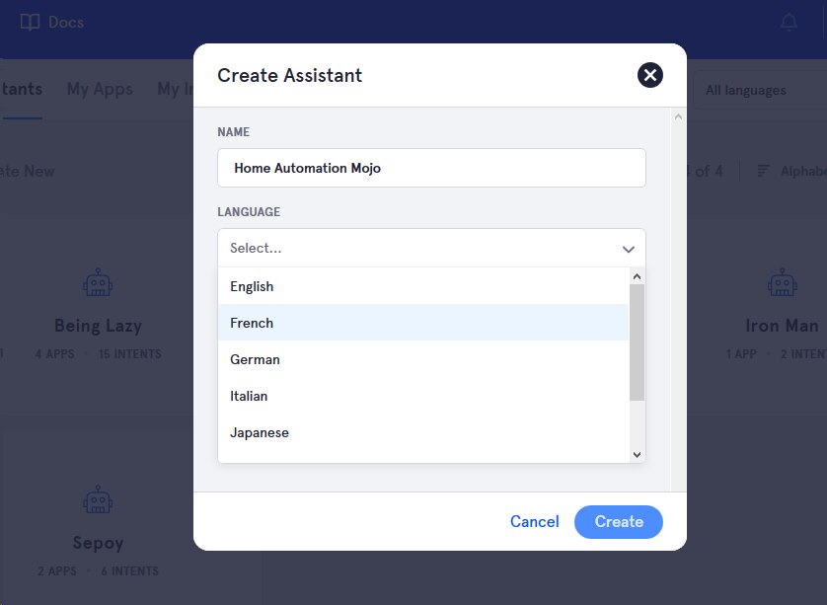Screen dimensions: 827x605
Task: Click the Create button
Action: (619, 522)
